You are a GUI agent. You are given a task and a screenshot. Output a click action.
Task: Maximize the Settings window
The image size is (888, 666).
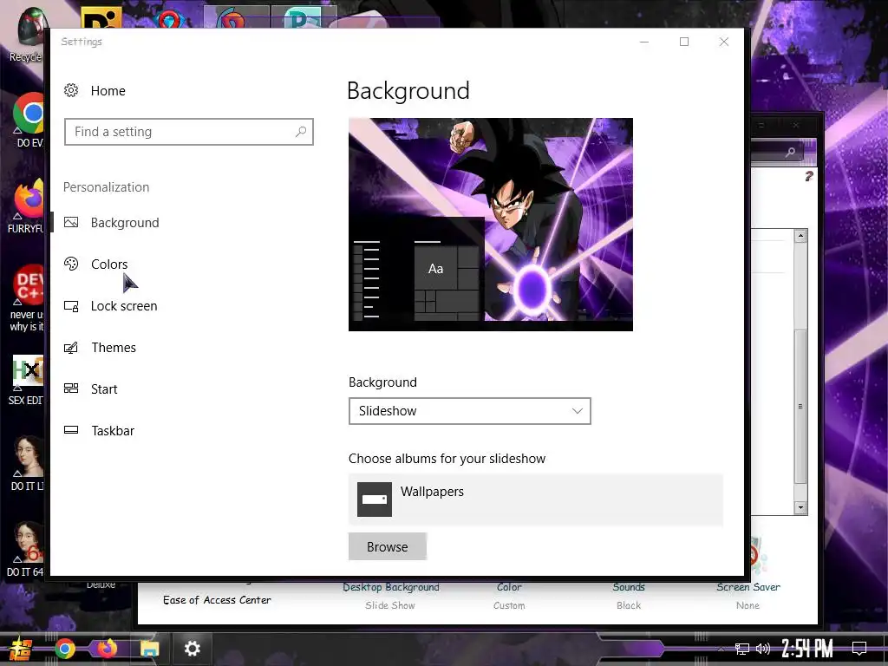coord(684,42)
